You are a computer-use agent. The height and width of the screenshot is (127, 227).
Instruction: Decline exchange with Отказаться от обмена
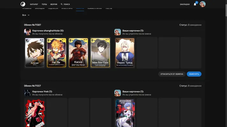click(172, 74)
